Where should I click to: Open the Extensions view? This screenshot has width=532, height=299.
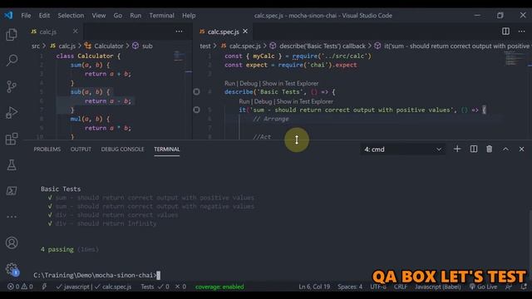(12, 139)
